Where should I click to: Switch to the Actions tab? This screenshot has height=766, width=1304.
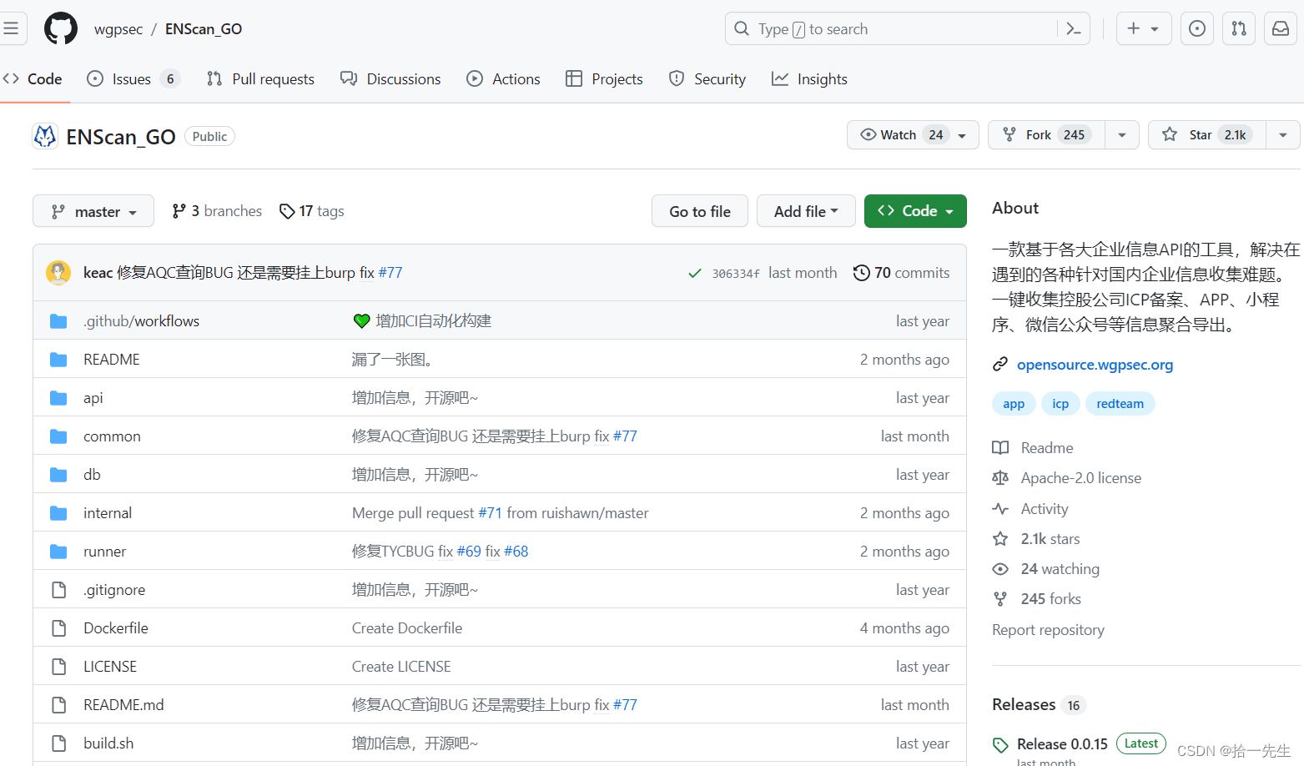point(503,79)
